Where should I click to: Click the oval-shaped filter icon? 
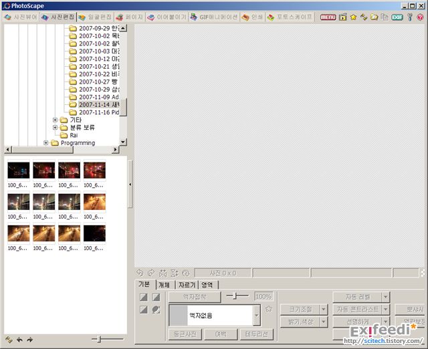[156, 310]
